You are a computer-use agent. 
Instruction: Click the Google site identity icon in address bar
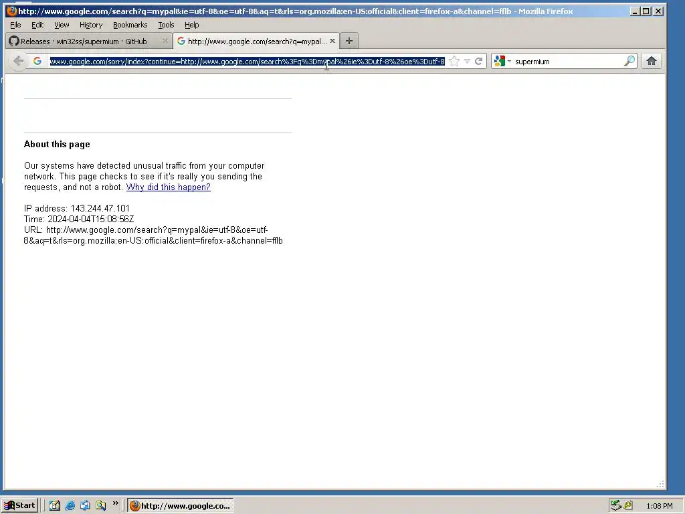tap(37, 61)
